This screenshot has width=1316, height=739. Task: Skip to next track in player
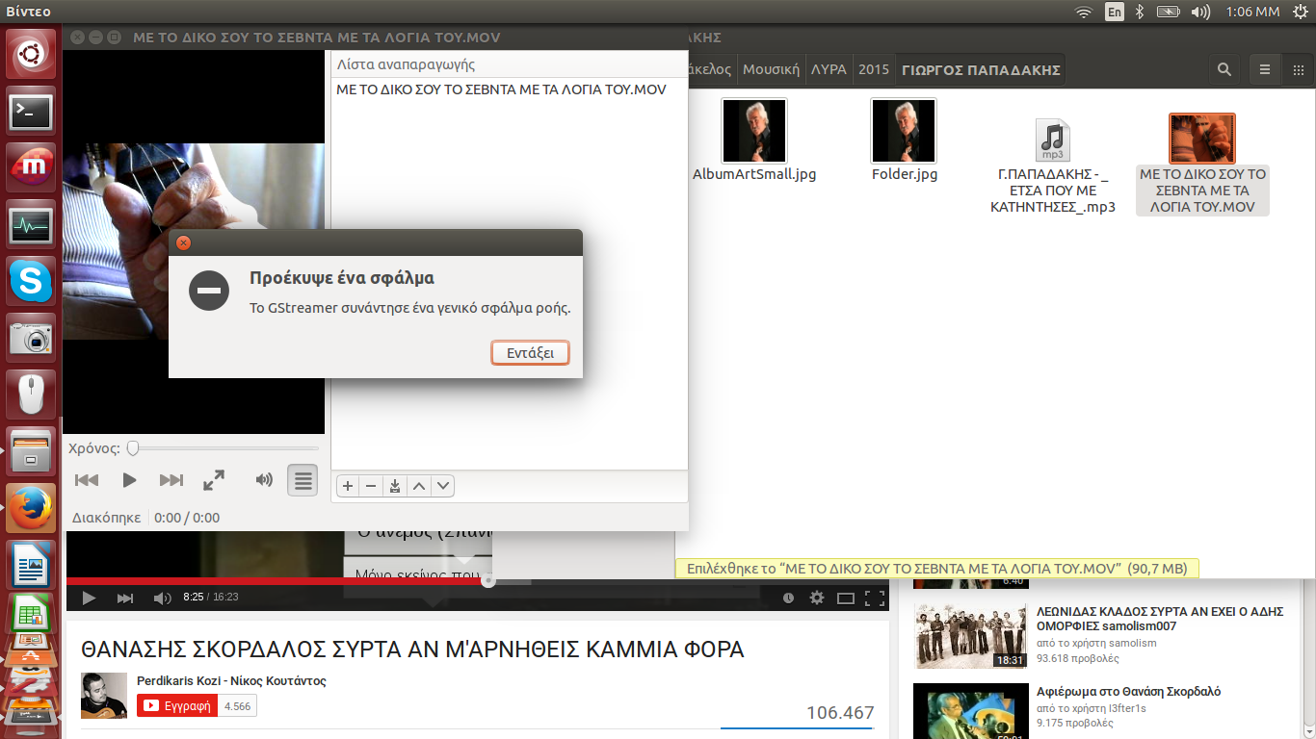click(x=171, y=480)
